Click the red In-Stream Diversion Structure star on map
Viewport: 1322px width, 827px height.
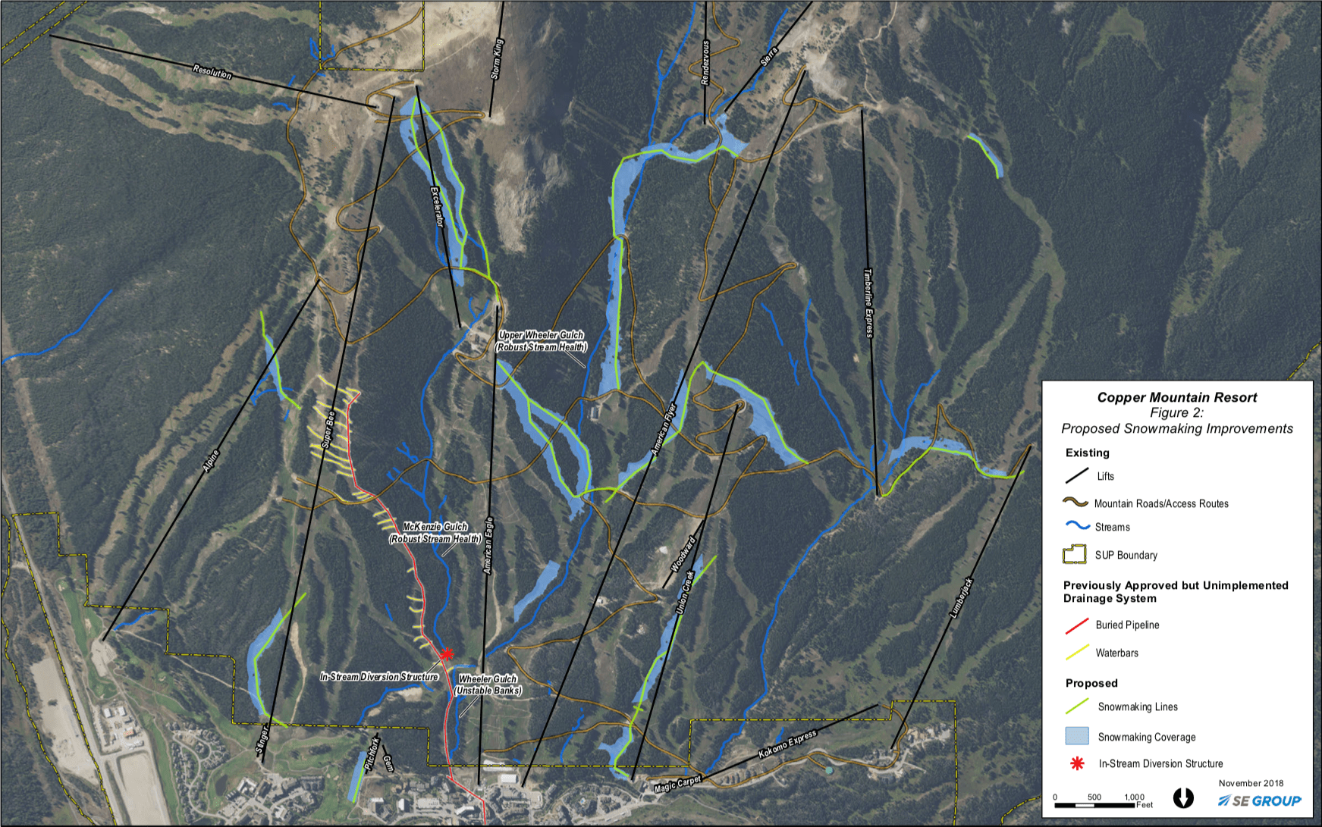pos(447,653)
